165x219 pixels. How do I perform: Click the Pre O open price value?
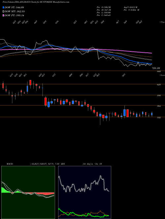[x=107, y=7]
